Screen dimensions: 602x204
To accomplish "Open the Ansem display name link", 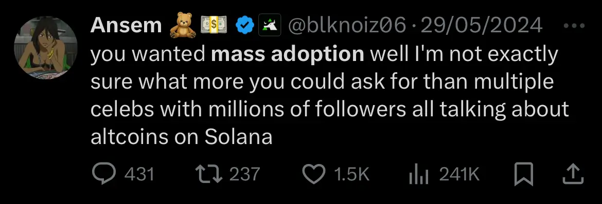I will pyautogui.click(x=126, y=26).
